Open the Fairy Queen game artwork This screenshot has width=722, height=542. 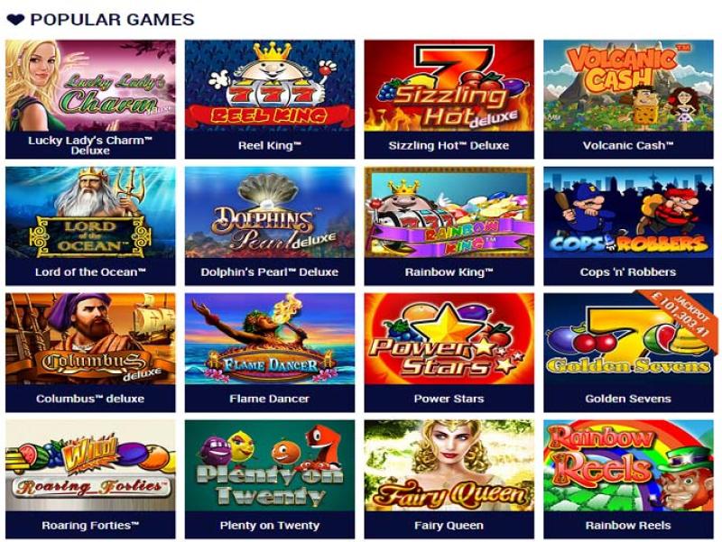click(x=449, y=465)
